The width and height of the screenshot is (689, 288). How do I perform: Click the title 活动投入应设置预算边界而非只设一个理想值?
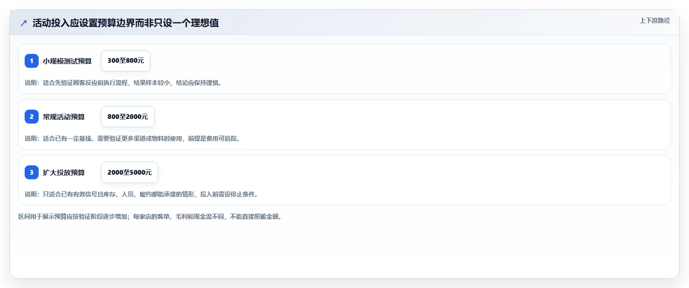pos(126,23)
